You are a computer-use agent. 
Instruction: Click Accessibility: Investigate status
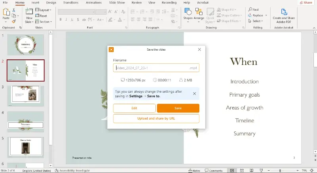[x=73, y=171]
